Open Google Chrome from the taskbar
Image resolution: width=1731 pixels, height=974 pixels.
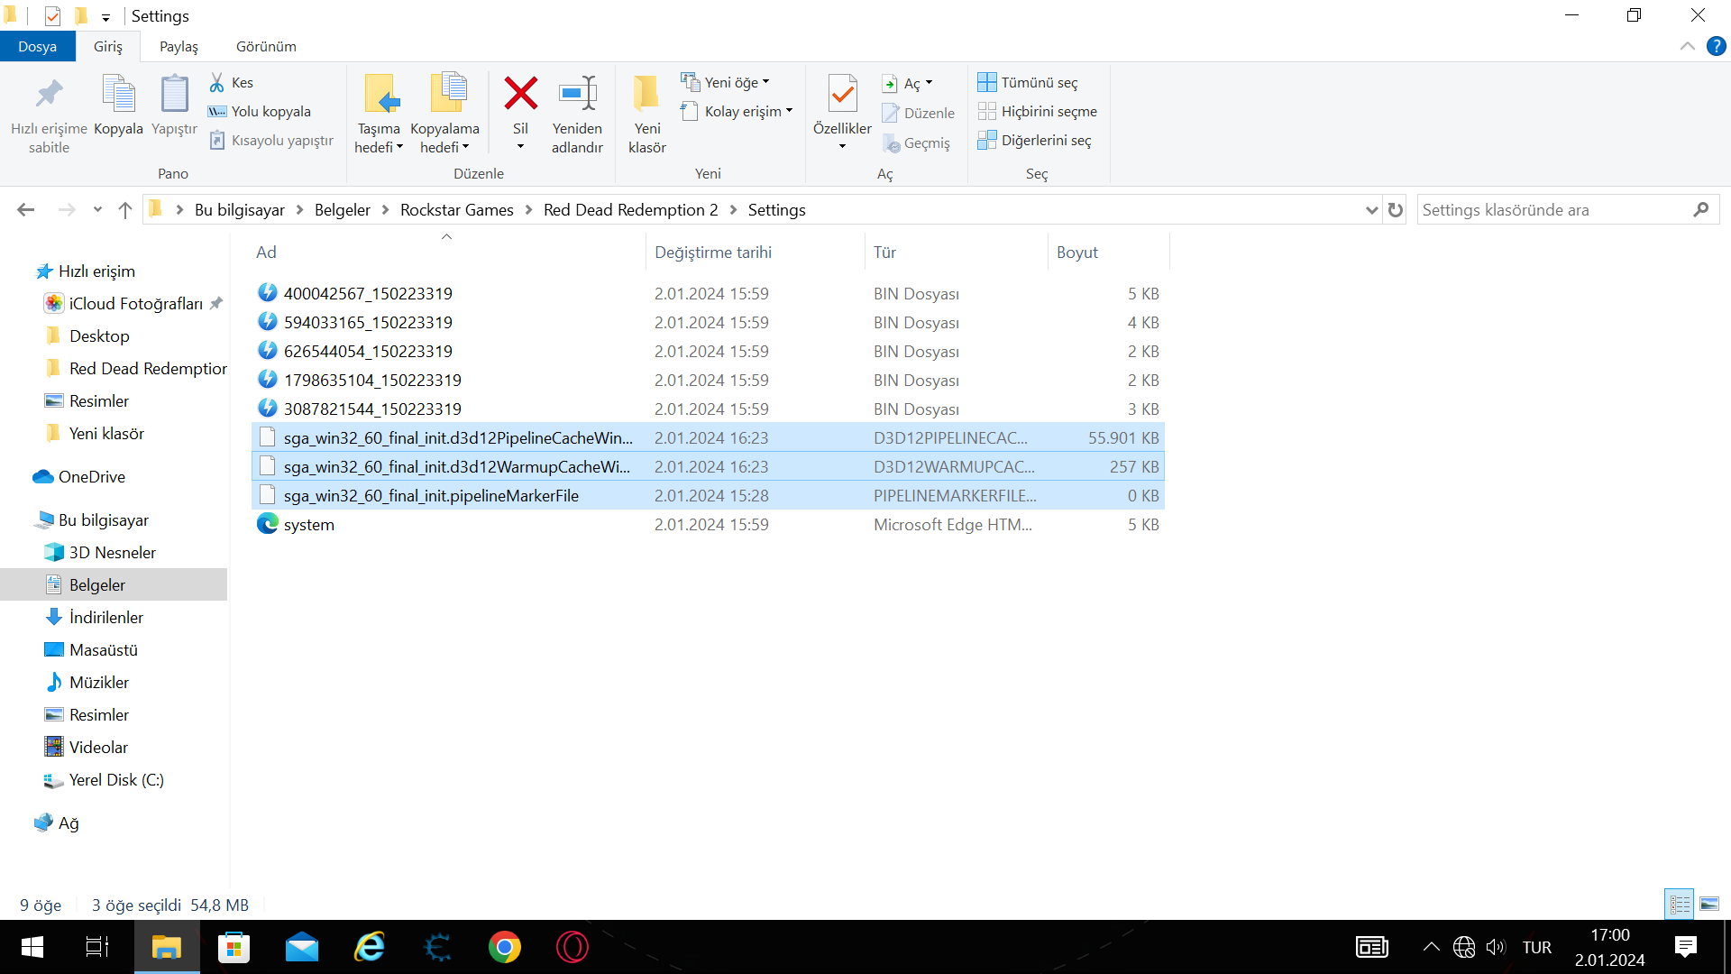click(x=505, y=948)
